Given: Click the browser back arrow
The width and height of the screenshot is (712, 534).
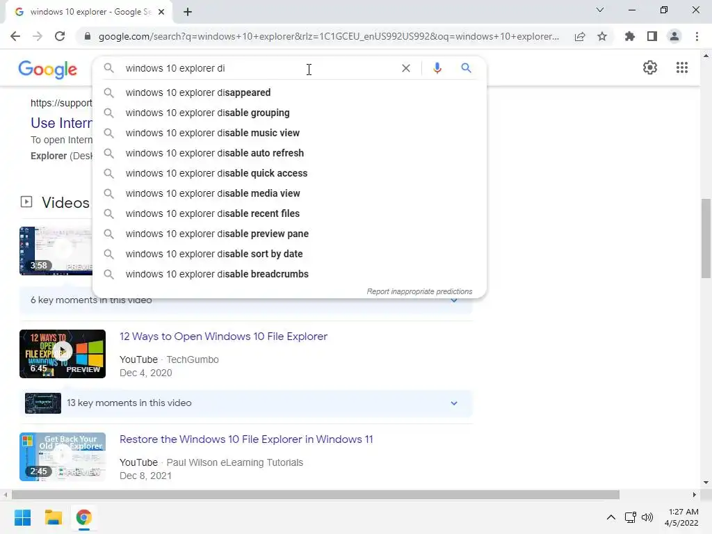Looking at the screenshot, I should 15,36.
